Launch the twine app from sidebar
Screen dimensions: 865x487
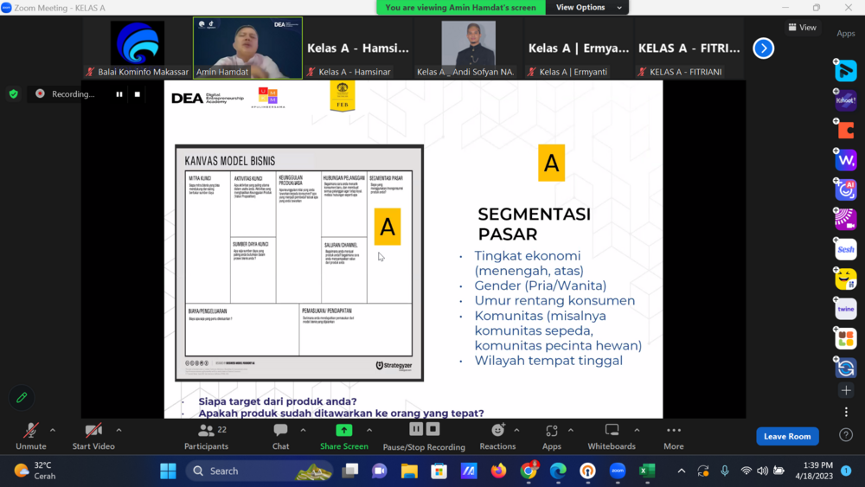click(x=846, y=309)
